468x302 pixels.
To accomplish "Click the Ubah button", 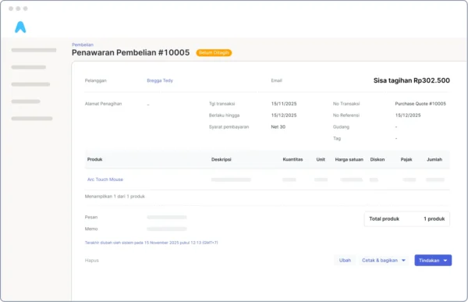I will coord(345,261).
